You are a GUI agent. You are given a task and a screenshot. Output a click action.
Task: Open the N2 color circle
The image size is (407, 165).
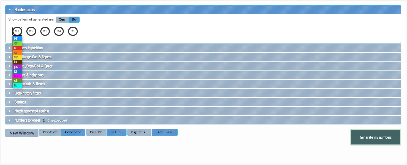point(31,31)
